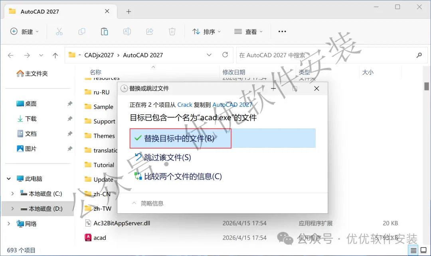Click the vertical scrollbar thumb
Image resolution: width=431 pixels, height=256 pixels.
click(x=426, y=86)
